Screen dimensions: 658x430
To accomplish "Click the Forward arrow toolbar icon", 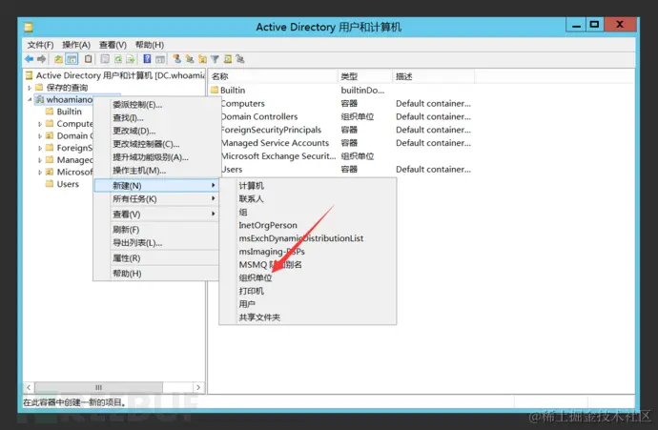I will pos(42,59).
